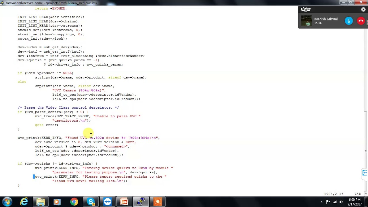Click Manish Jaiswal's avatar thumbnail

(306, 21)
